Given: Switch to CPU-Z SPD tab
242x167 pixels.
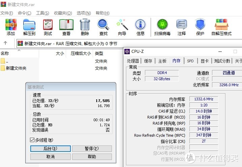Looking at the screenshot, I should (190, 61).
